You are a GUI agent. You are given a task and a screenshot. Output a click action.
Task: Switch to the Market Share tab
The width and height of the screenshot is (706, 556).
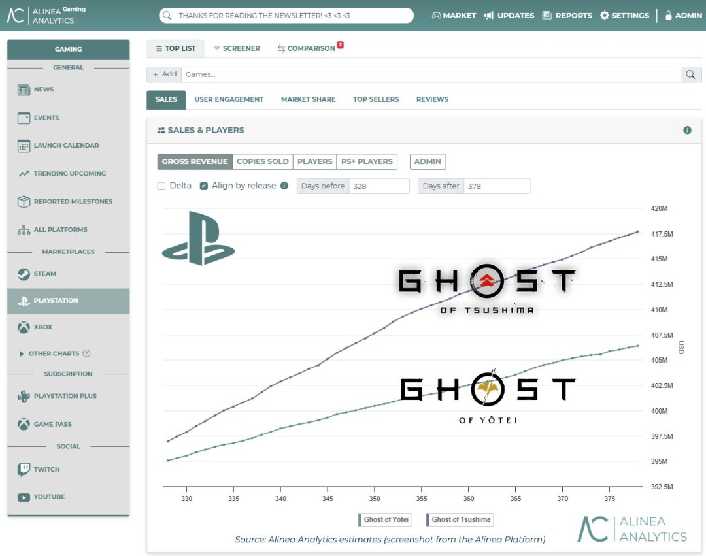(309, 99)
